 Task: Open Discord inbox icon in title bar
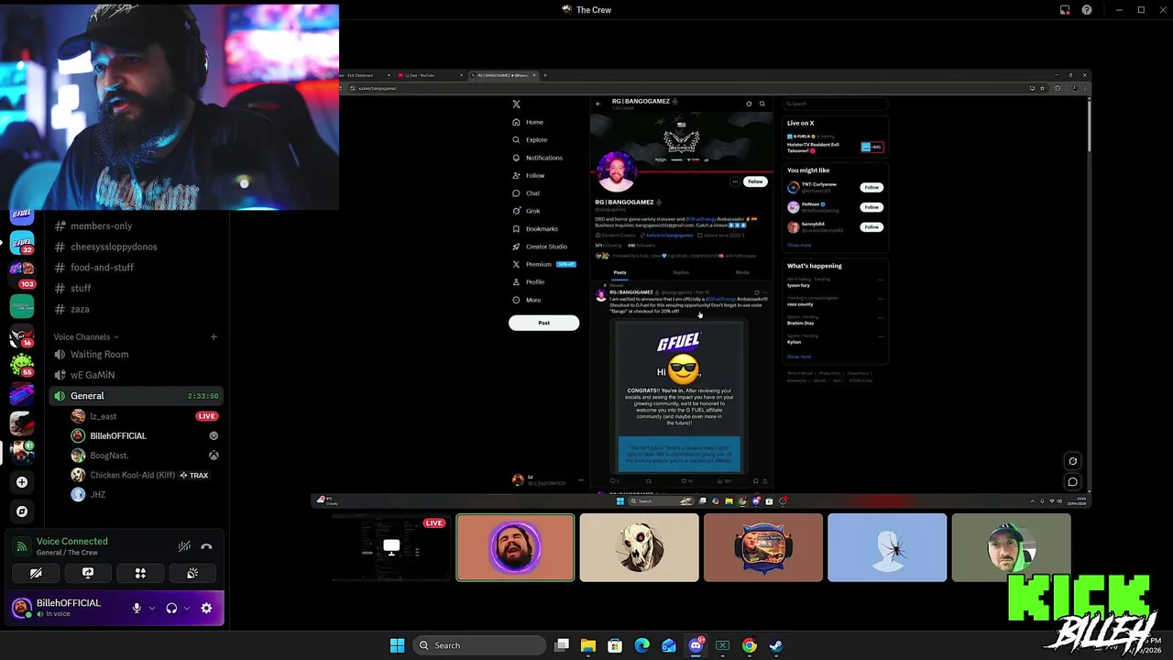(1065, 10)
